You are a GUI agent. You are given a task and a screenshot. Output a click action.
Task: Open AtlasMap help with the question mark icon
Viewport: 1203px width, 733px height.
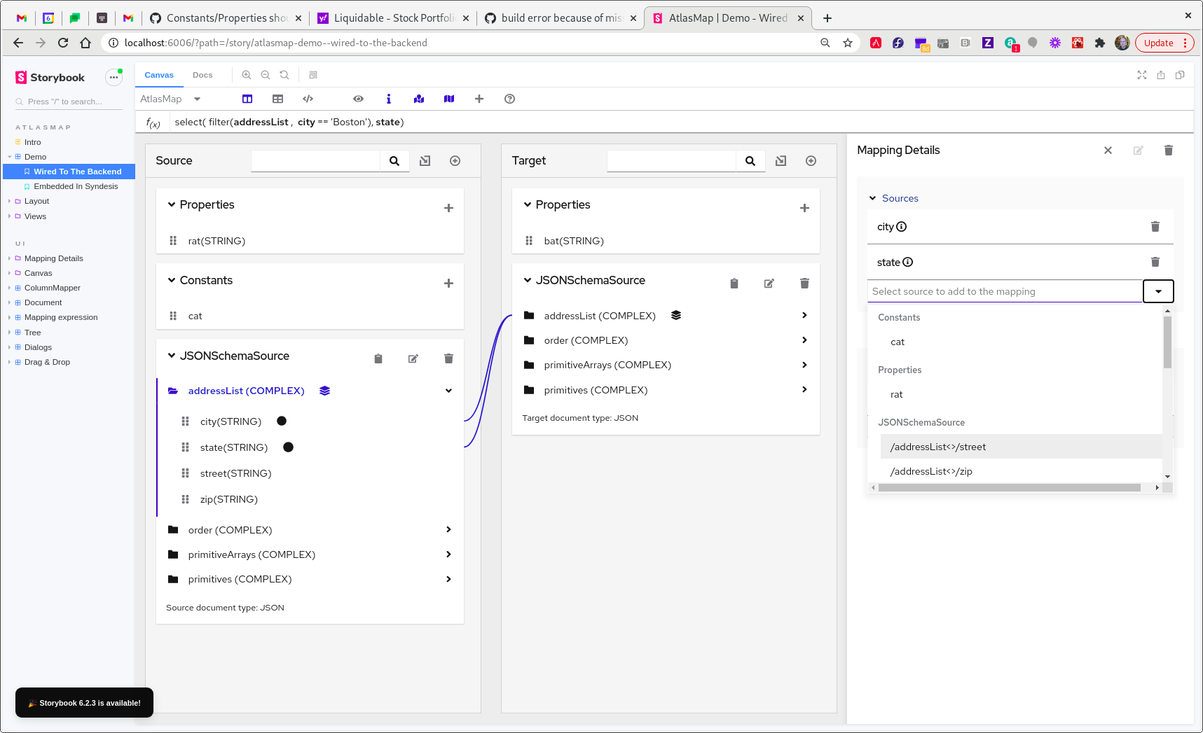[509, 99]
